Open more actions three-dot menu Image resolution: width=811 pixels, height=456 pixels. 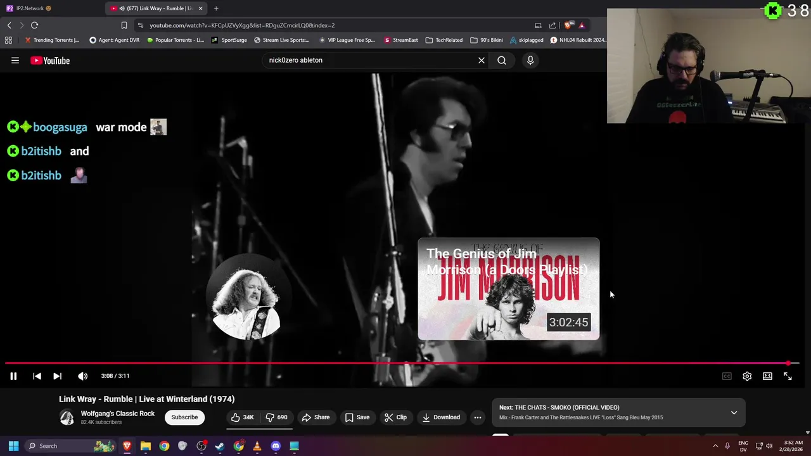[x=478, y=417]
